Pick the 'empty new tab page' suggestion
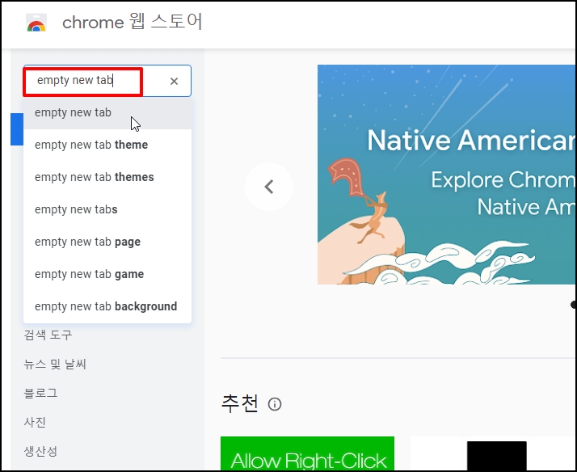This screenshot has height=472, width=577. coord(107,242)
